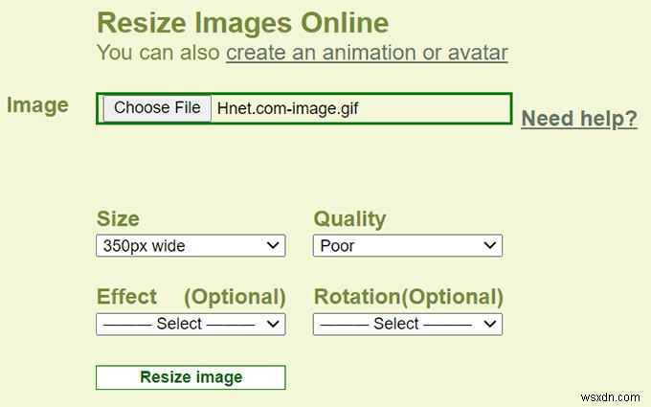651x407 pixels.
Task: Click the Choose File button
Action: pos(157,108)
